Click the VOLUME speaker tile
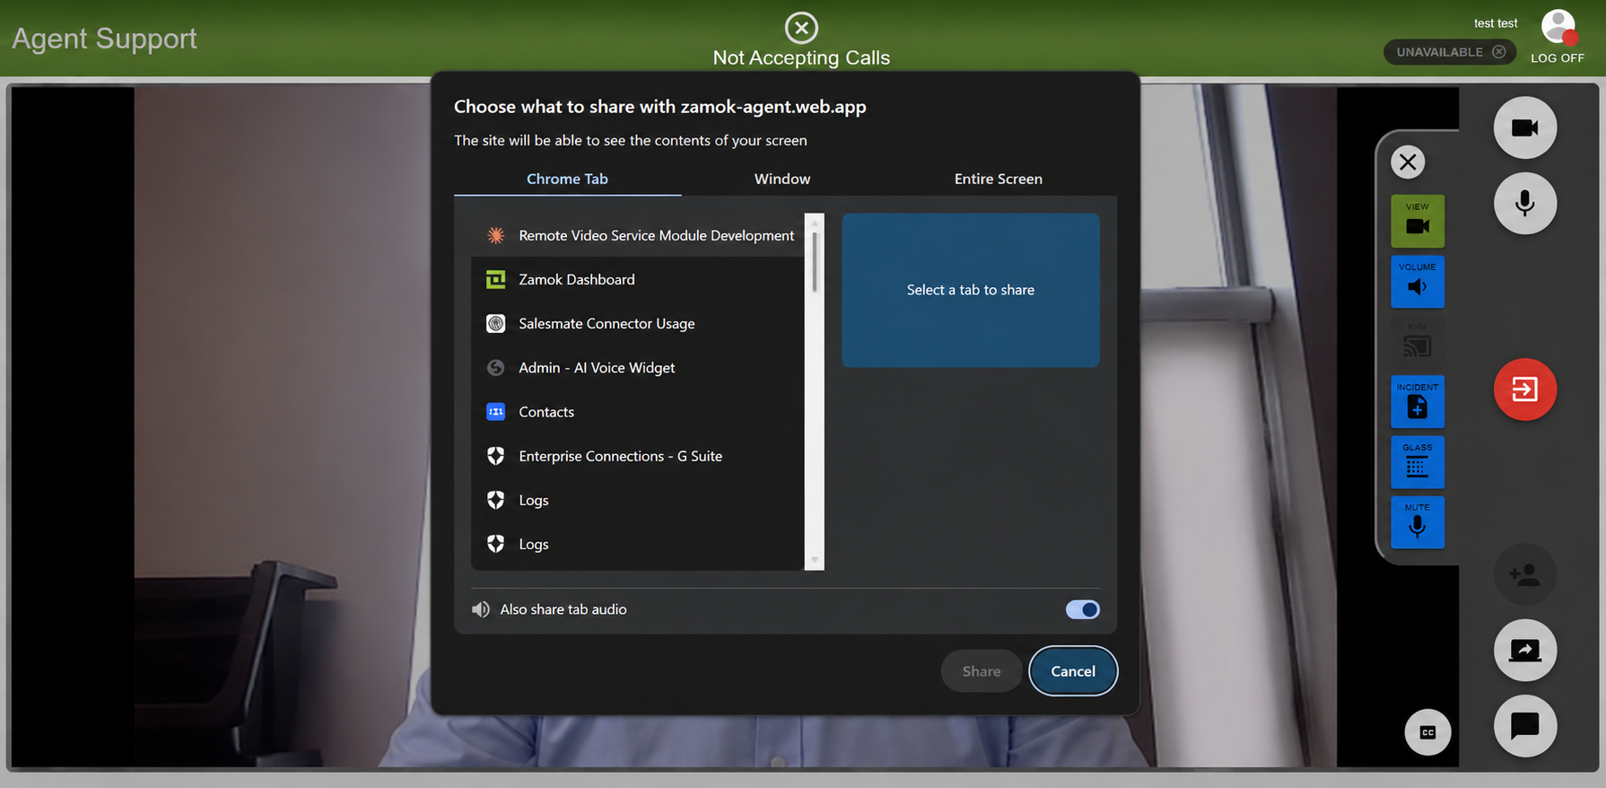Image resolution: width=1606 pixels, height=788 pixels. point(1418,281)
